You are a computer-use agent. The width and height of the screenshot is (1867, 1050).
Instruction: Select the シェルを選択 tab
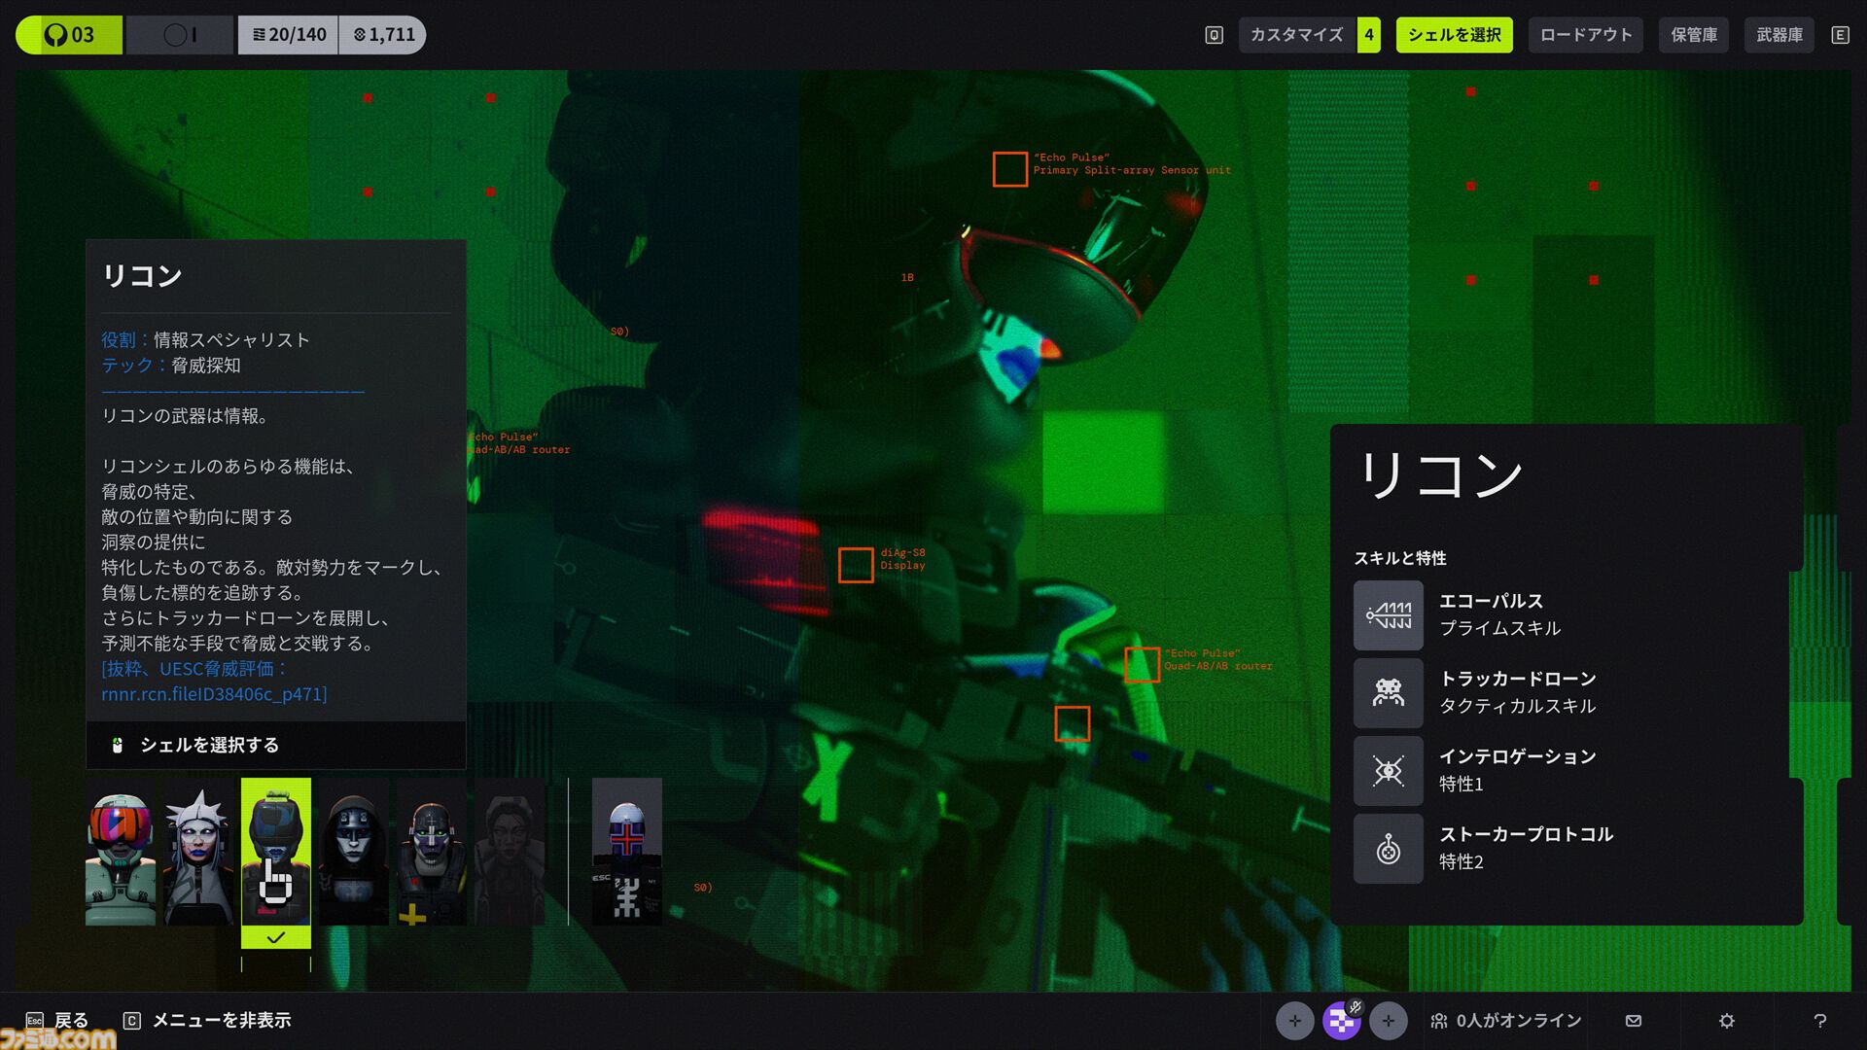coord(1454,35)
